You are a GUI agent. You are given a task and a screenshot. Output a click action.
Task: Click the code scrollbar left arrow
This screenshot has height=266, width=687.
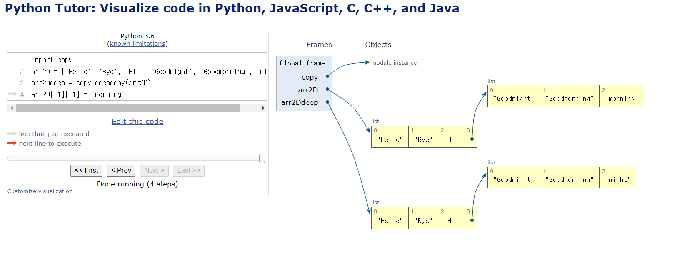pos(12,108)
